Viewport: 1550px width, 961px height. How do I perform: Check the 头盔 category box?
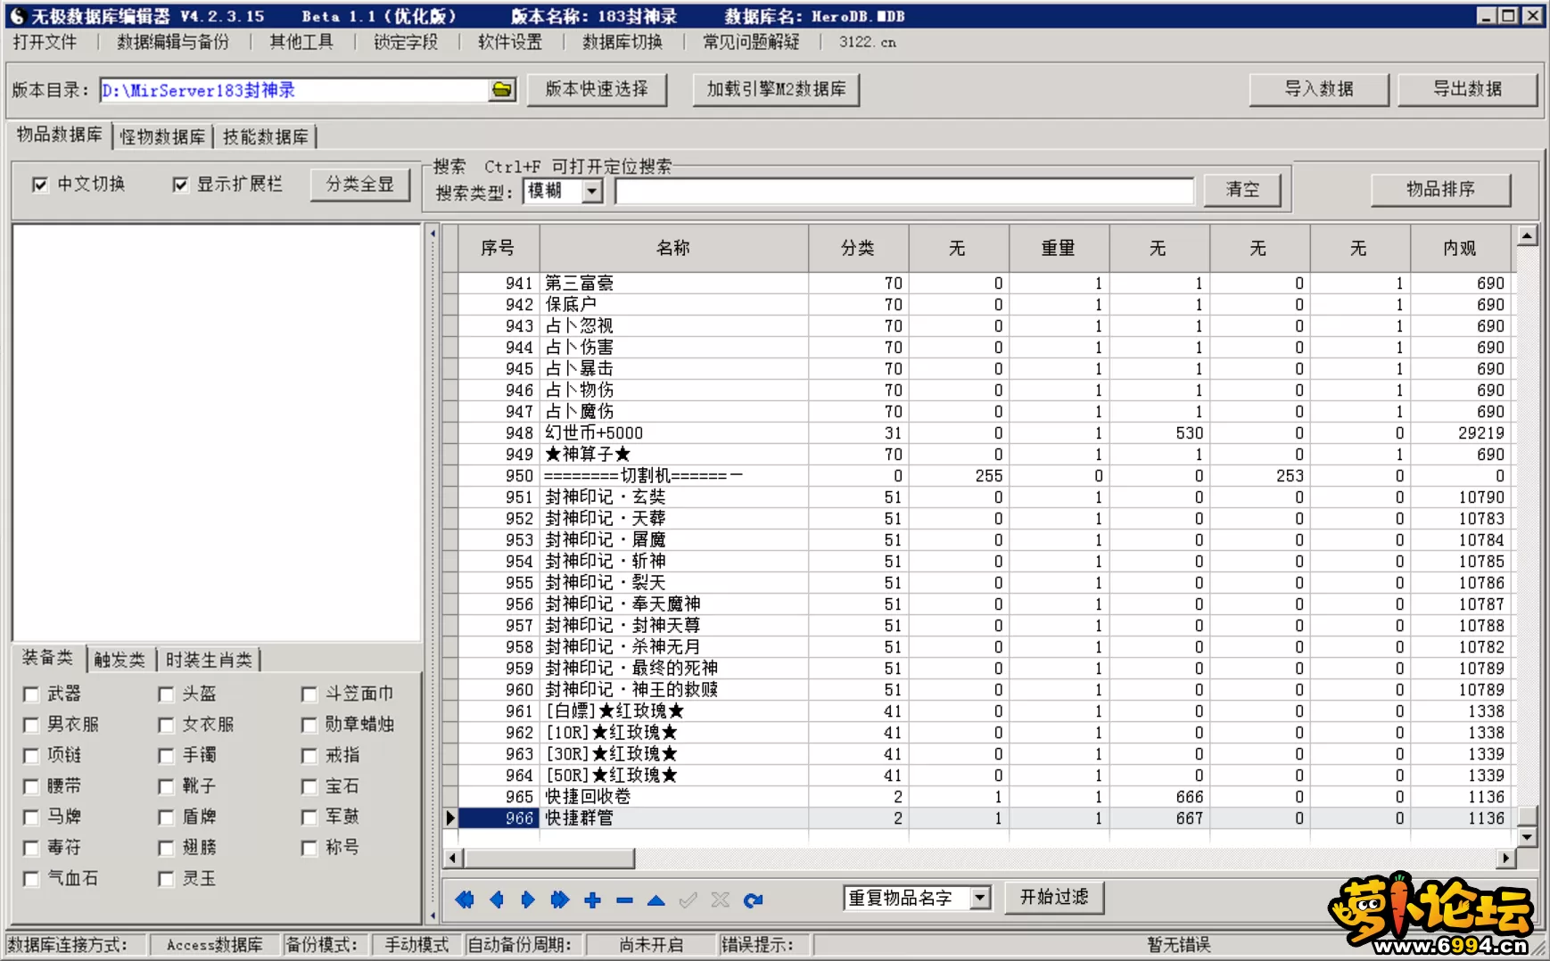[x=166, y=694]
